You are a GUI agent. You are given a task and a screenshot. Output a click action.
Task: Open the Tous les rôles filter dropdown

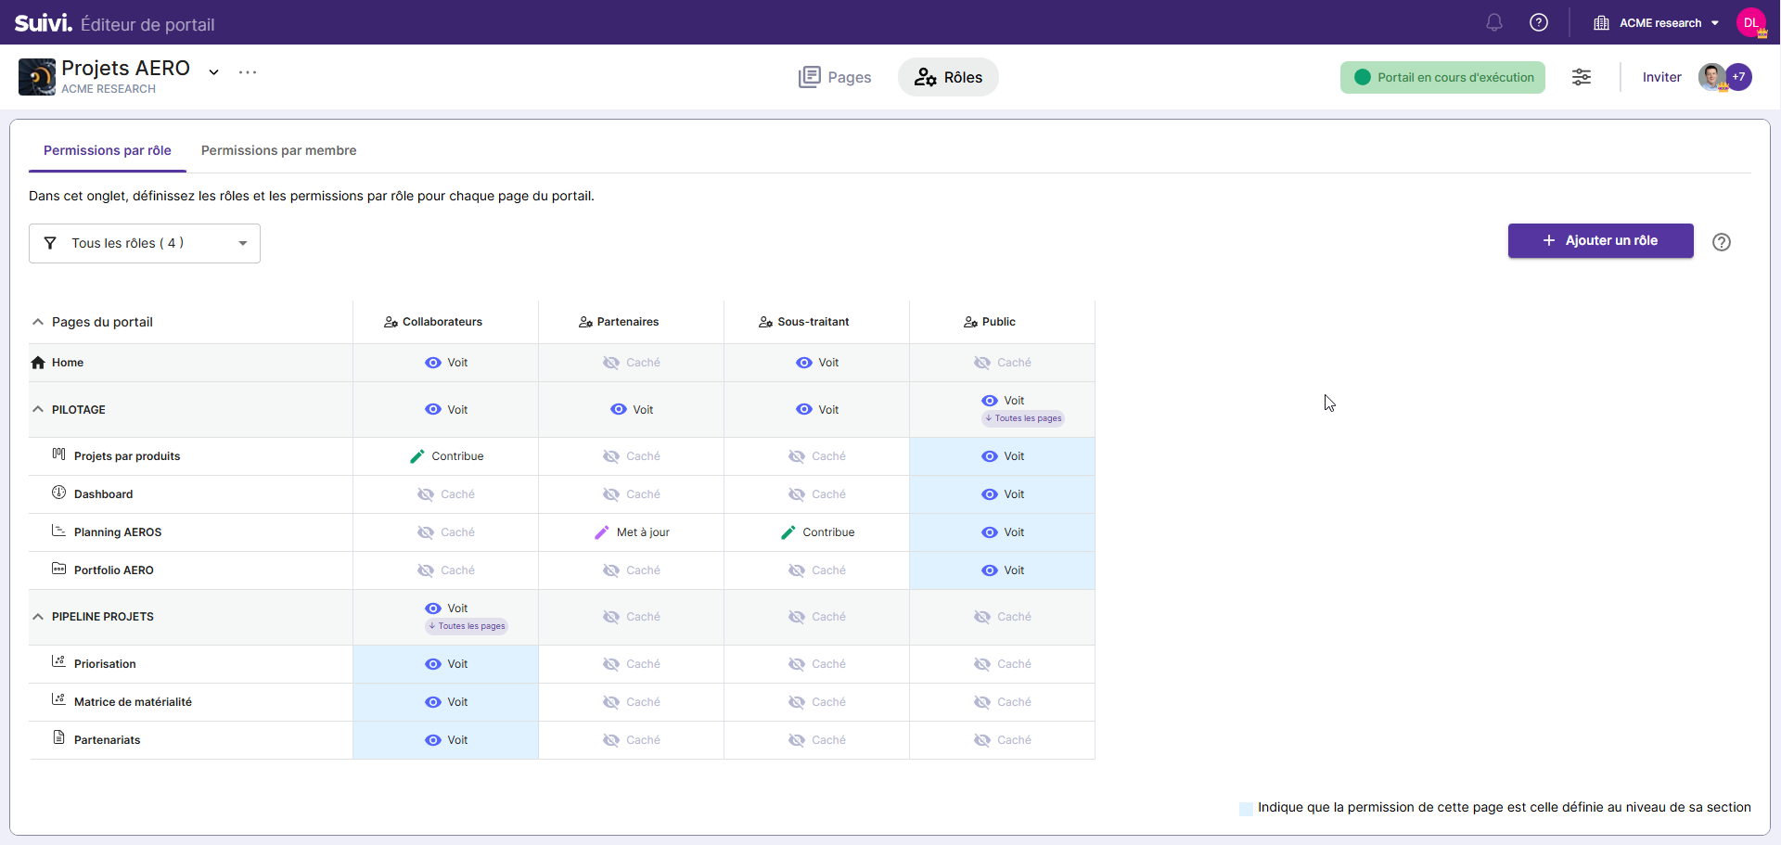coord(145,243)
